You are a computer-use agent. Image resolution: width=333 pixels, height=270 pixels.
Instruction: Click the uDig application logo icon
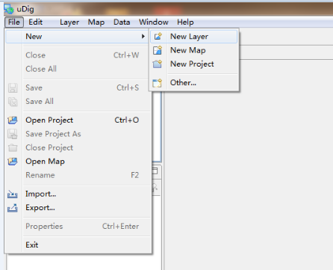(x=9, y=9)
